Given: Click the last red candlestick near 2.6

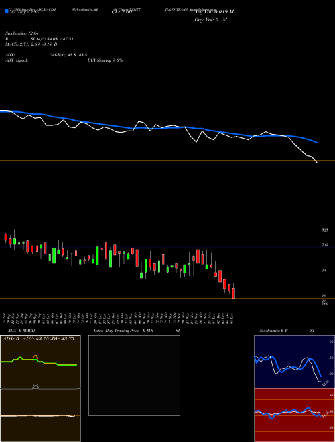Looking at the screenshot, I should [233, 293].
